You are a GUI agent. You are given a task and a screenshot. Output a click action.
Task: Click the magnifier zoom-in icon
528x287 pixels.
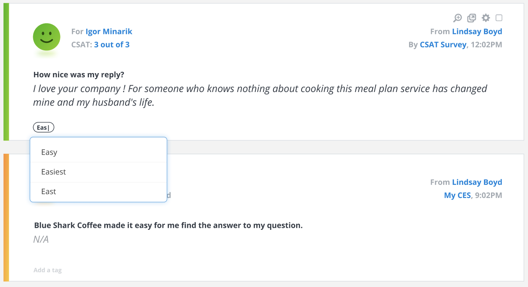tap(457, 18)
